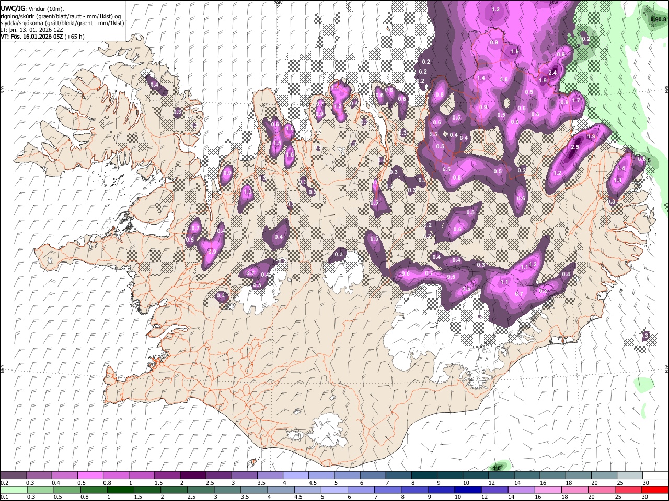Click the 'slydda/snjókoma' description line
669x501 pixels.
(x=62, y=23)
